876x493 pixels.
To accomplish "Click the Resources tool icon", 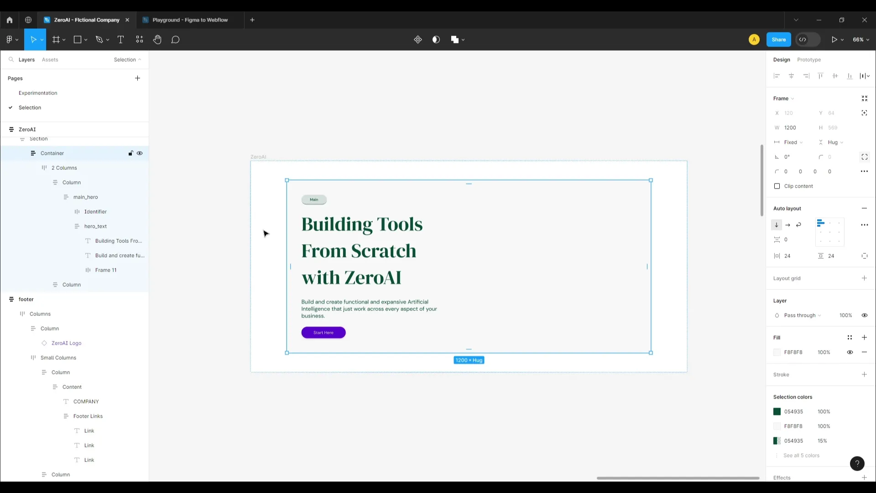I will [139, 40].
